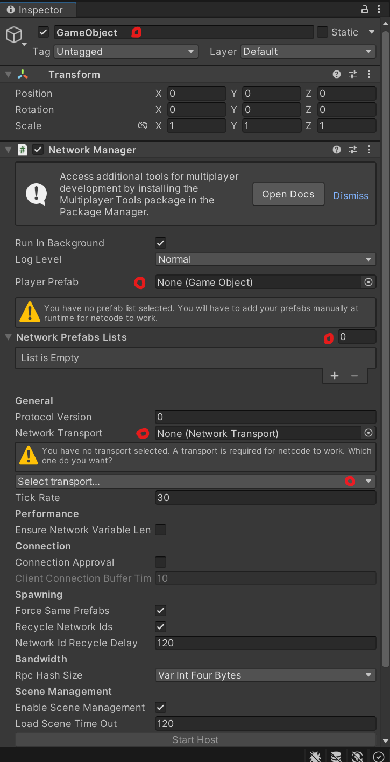Open the Transform component's three-dot menu
Screen dimensions: 390x762
(369, 75)
